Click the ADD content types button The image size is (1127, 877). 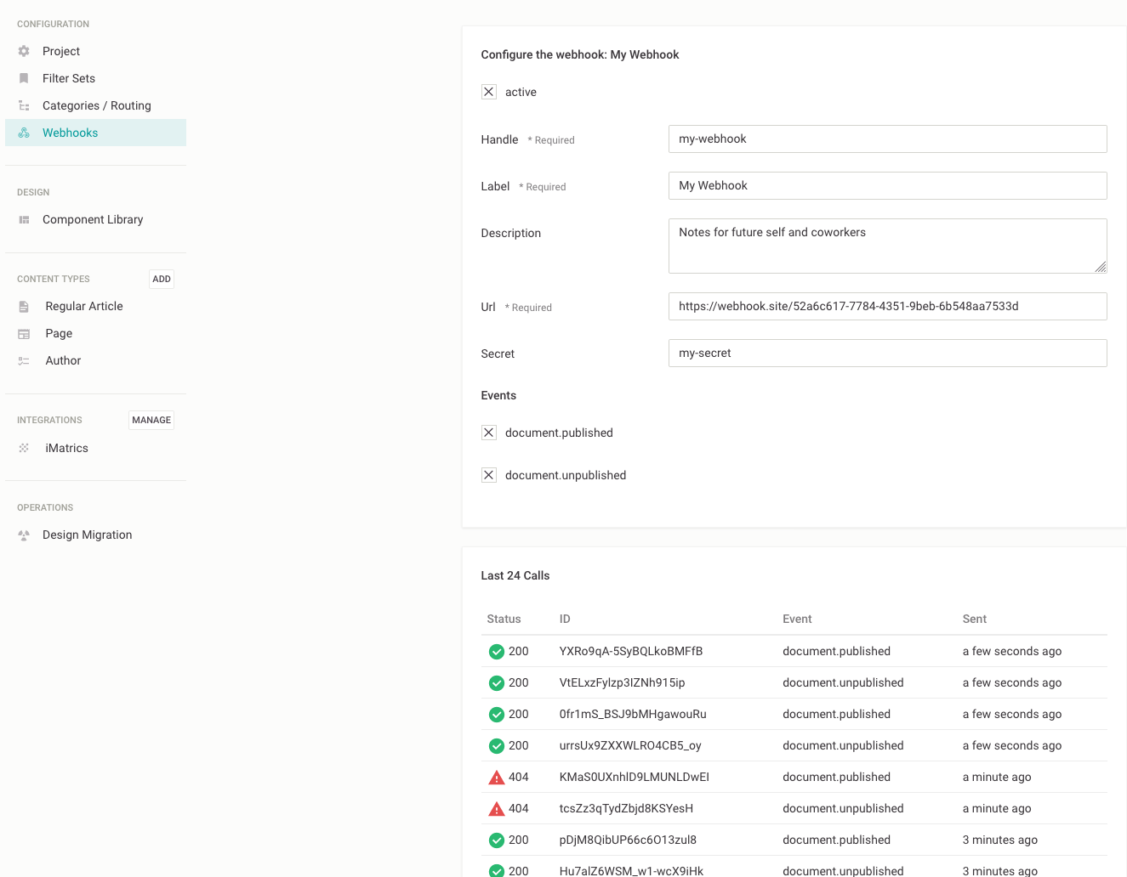(x=162, y=279)
